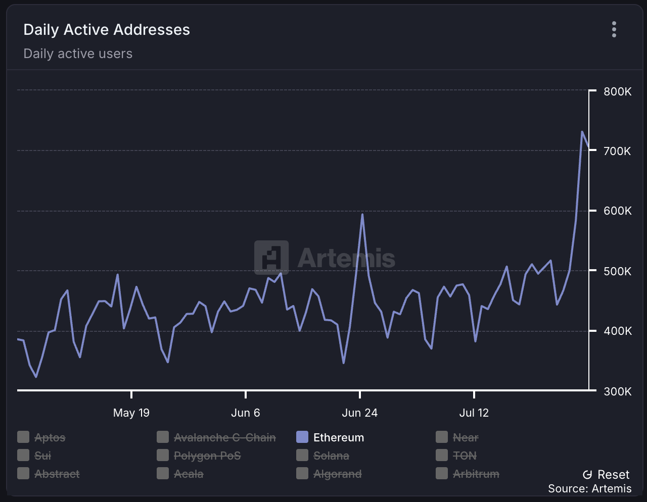
Task: Toggle the Avalanche C-Chain checkbox
Action: (x=163, y=437)
